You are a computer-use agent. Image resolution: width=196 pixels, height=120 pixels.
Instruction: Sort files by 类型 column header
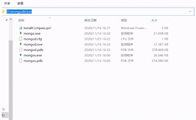click(x=124, y=20)
